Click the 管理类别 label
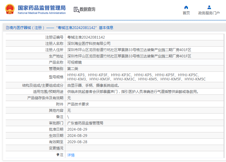The image size is (226, 162). [56, 69]
